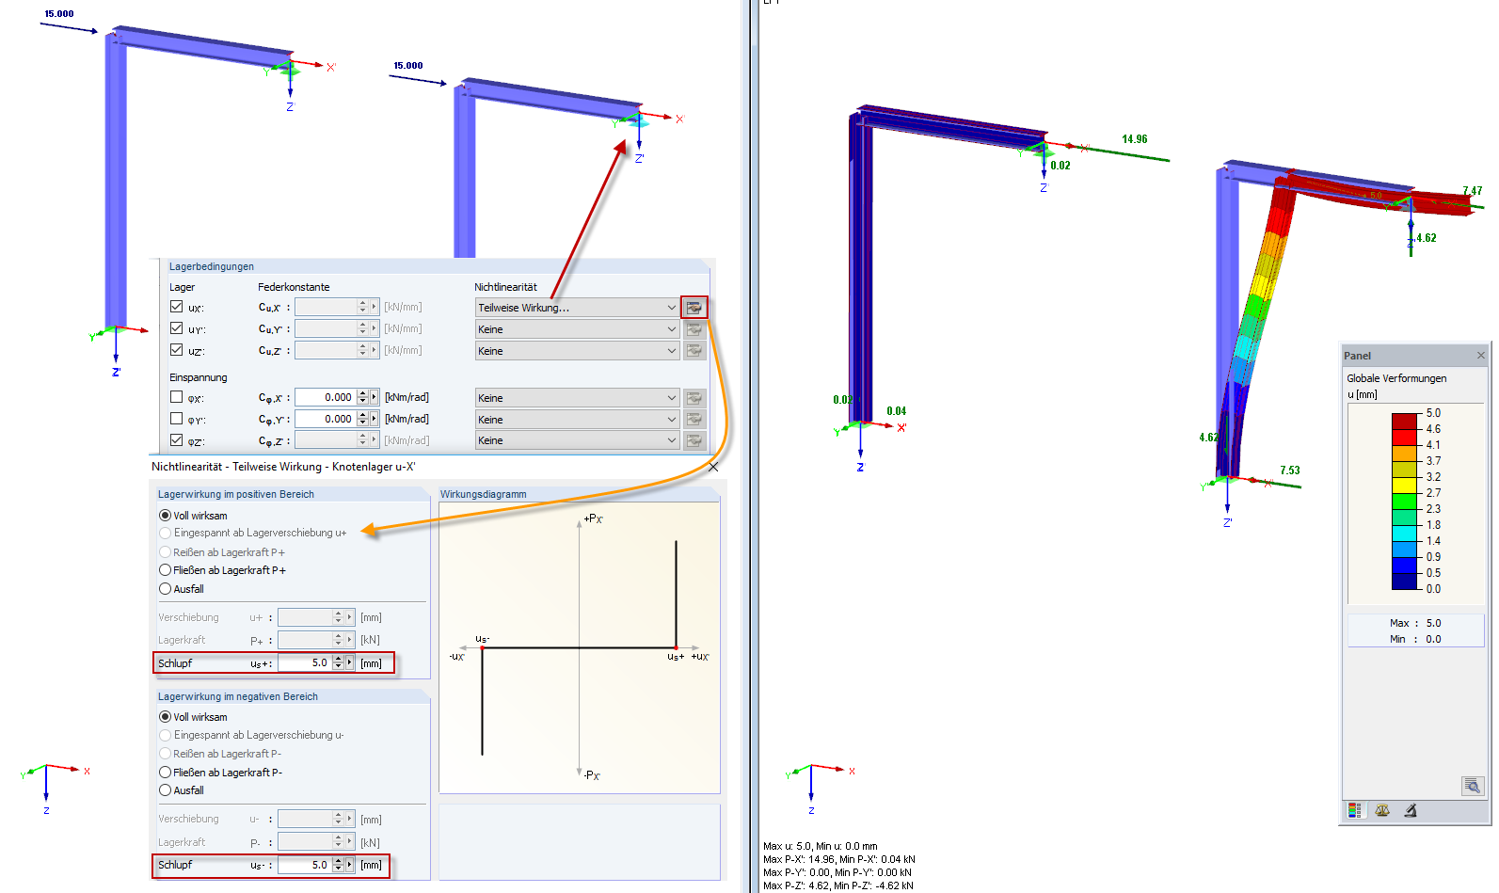This screenshot has height=893, width=1499.
Task: Open factors (scales) tab icon in Panel
Action: click(x=1382, y=810)
